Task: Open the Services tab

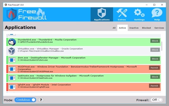Action: pyautogui.click(x=159, y=28)
